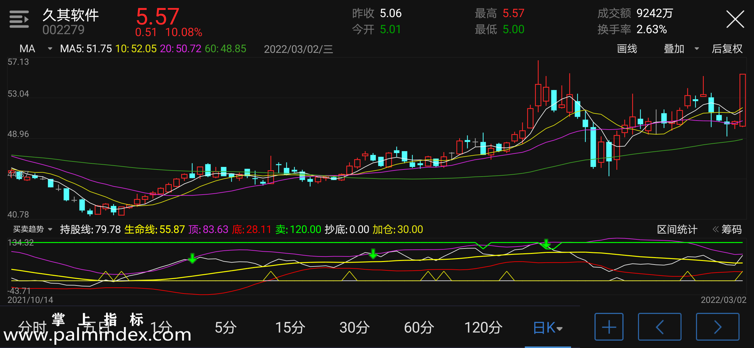Open the hamburger menu icon
Image resolution: width=754 pixels, height=348 pixels.
19,19
